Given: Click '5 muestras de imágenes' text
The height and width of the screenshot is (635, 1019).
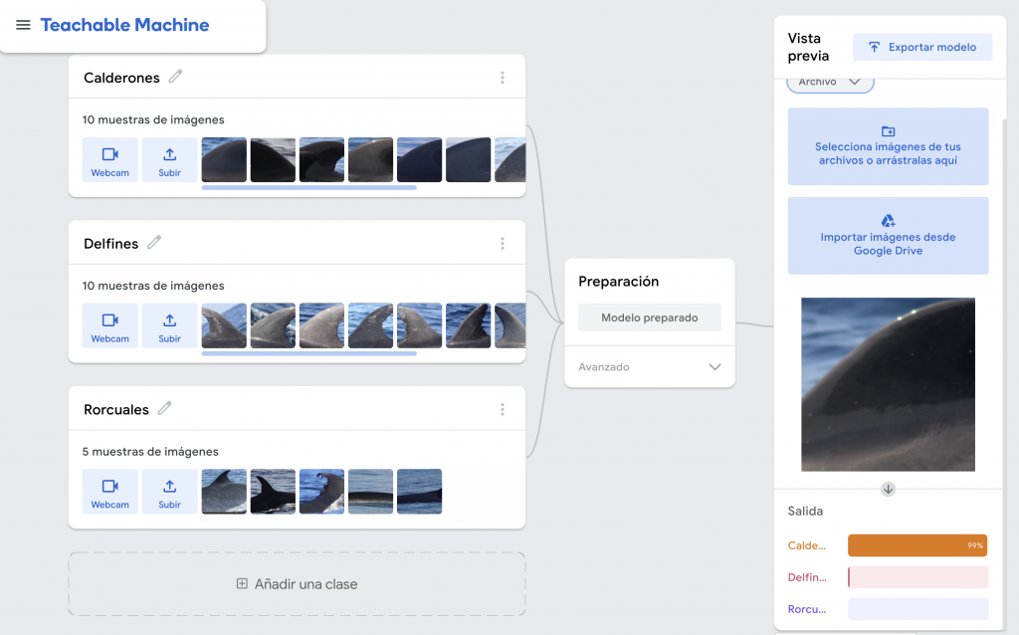Looking at the screenshot, I should [150, 452].
